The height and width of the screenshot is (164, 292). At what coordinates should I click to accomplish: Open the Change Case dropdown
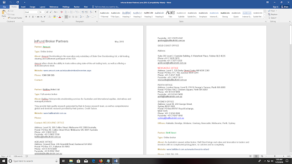click(56, 12)
